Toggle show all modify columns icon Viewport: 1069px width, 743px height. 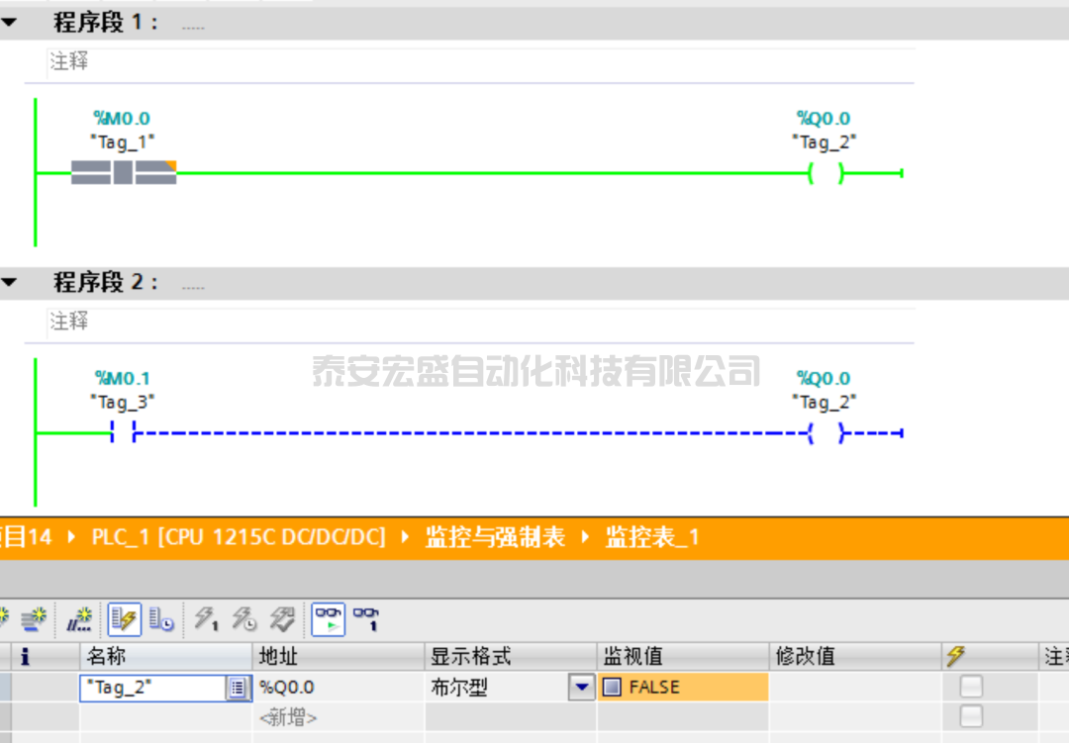point(124,619)
